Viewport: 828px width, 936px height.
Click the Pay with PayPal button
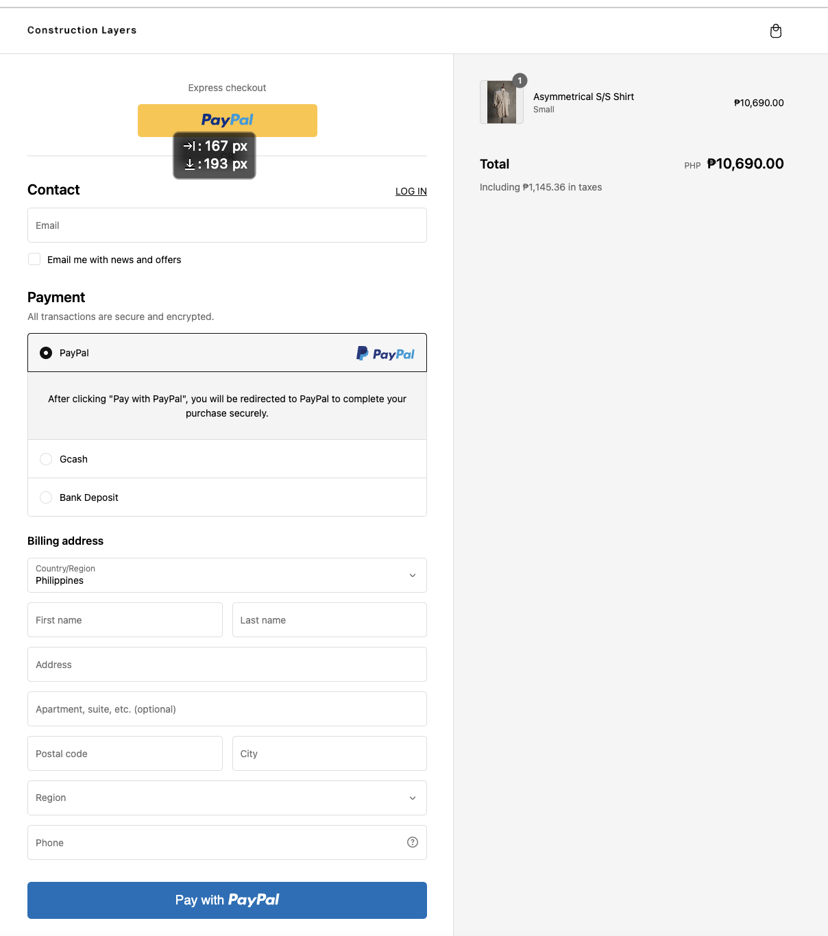[227, 900]
